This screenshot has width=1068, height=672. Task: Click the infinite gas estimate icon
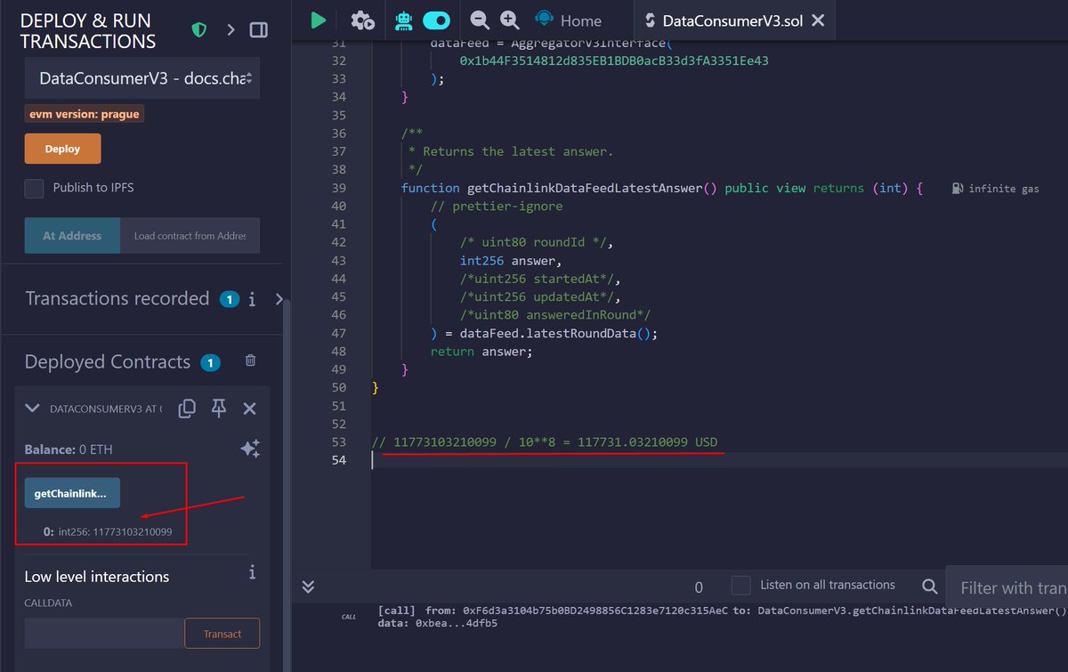point(957,189)
